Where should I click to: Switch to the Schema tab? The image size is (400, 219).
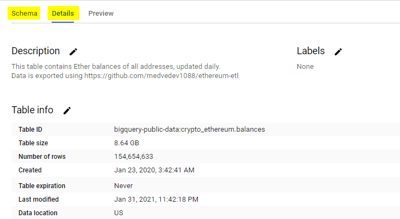click(x=24, y=13)
